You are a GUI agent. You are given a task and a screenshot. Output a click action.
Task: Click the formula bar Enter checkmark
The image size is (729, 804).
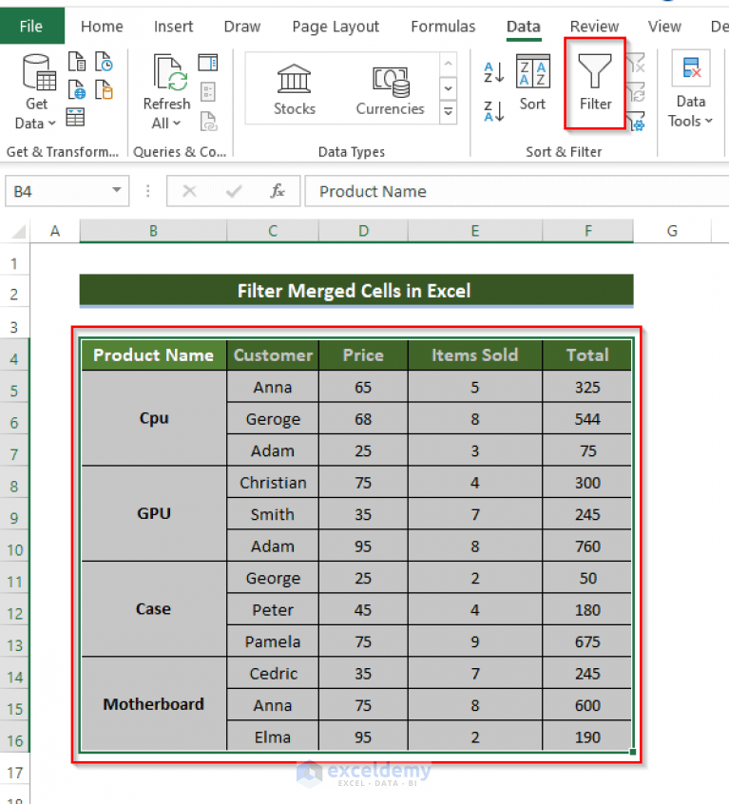click(234, 191)
